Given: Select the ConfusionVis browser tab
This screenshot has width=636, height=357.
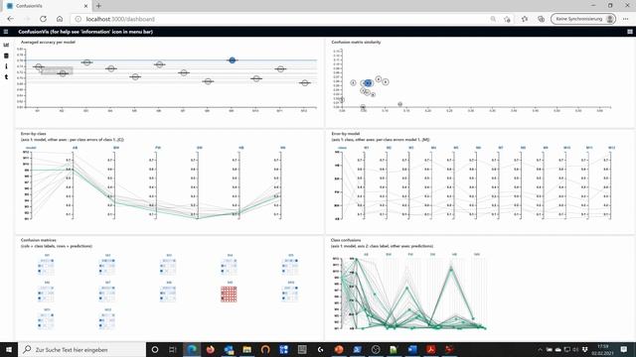Looking at the screenshot, I should (47, 6).
